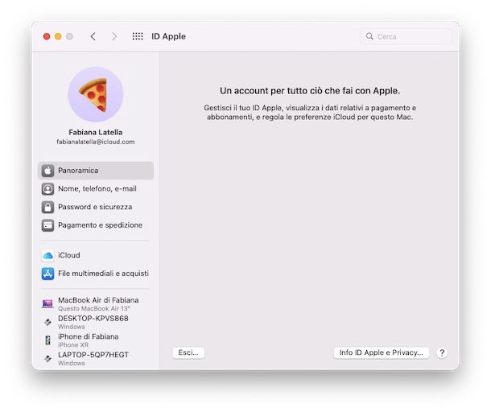This screenshot has width=491, height=412.
Task: Click the fabianalatella@icloud.com email text
Action: (96, 142)
